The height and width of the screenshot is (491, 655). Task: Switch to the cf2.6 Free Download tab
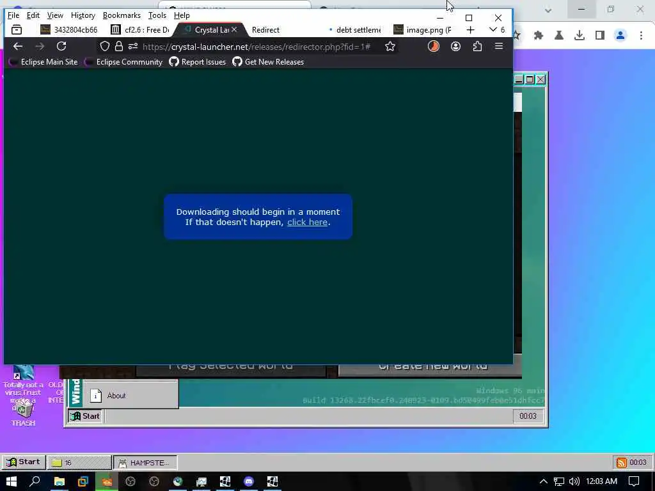pos(140,29)
